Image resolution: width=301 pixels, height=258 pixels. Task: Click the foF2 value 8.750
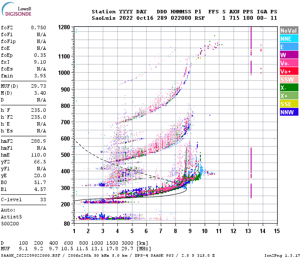(x=38, y=28)
